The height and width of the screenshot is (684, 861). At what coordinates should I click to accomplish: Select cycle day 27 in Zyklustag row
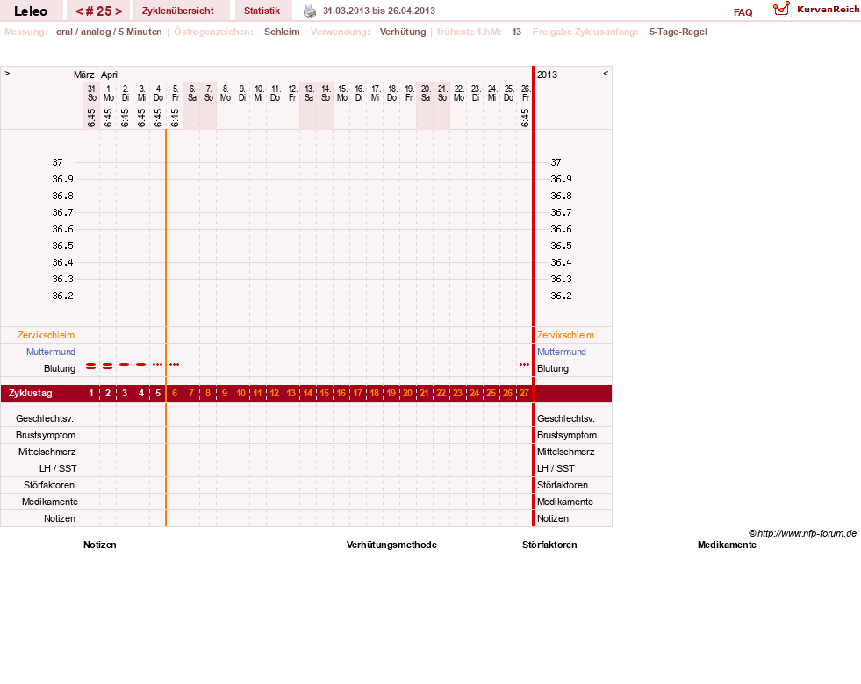coord(524,393)
